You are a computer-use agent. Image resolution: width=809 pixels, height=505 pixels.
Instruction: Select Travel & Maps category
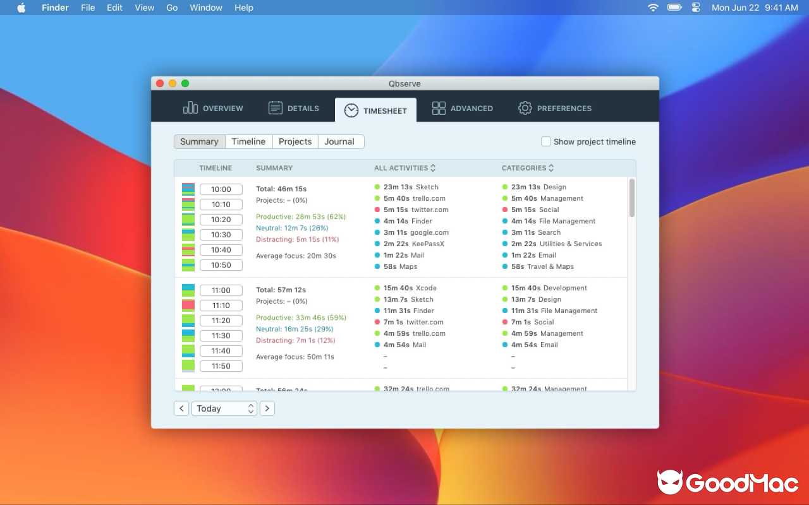tap(538, 266)
